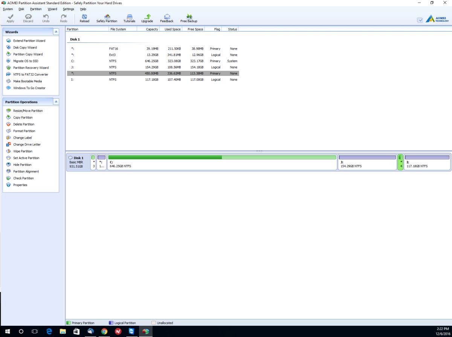Open Tutorials from the toolbar
This screenshot has width=452, height=337.
(x=129, y=18)
